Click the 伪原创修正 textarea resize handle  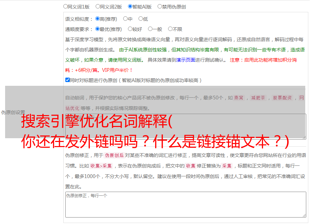pos(304,215)
